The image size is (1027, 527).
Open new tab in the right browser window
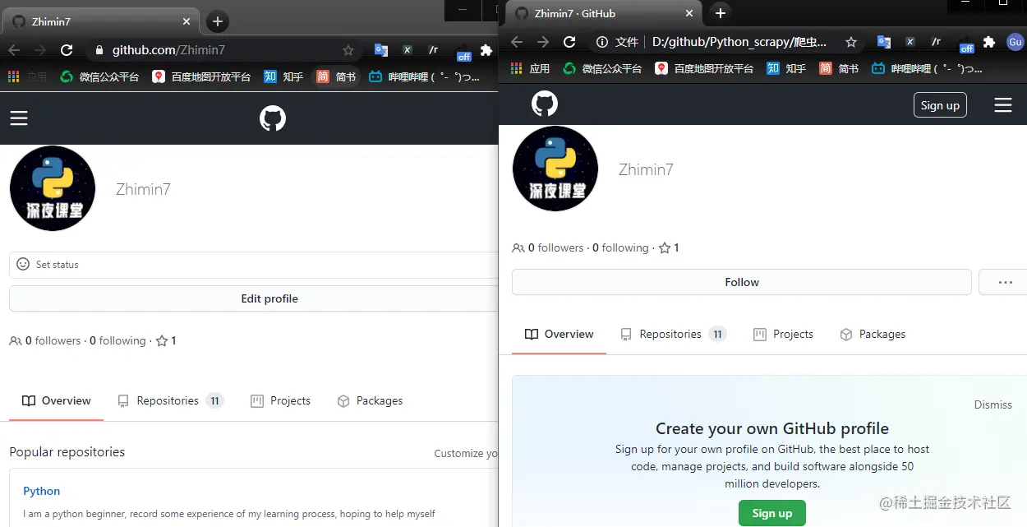pos(720,13)
